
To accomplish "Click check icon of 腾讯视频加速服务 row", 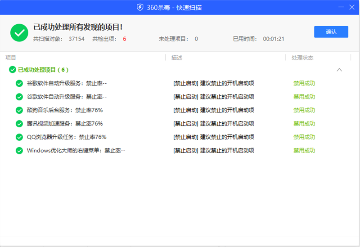I will point(19,124).
